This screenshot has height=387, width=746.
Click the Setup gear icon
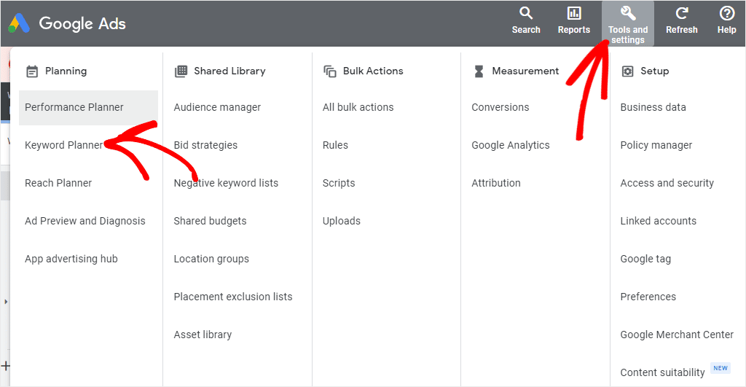pos(627,71)
